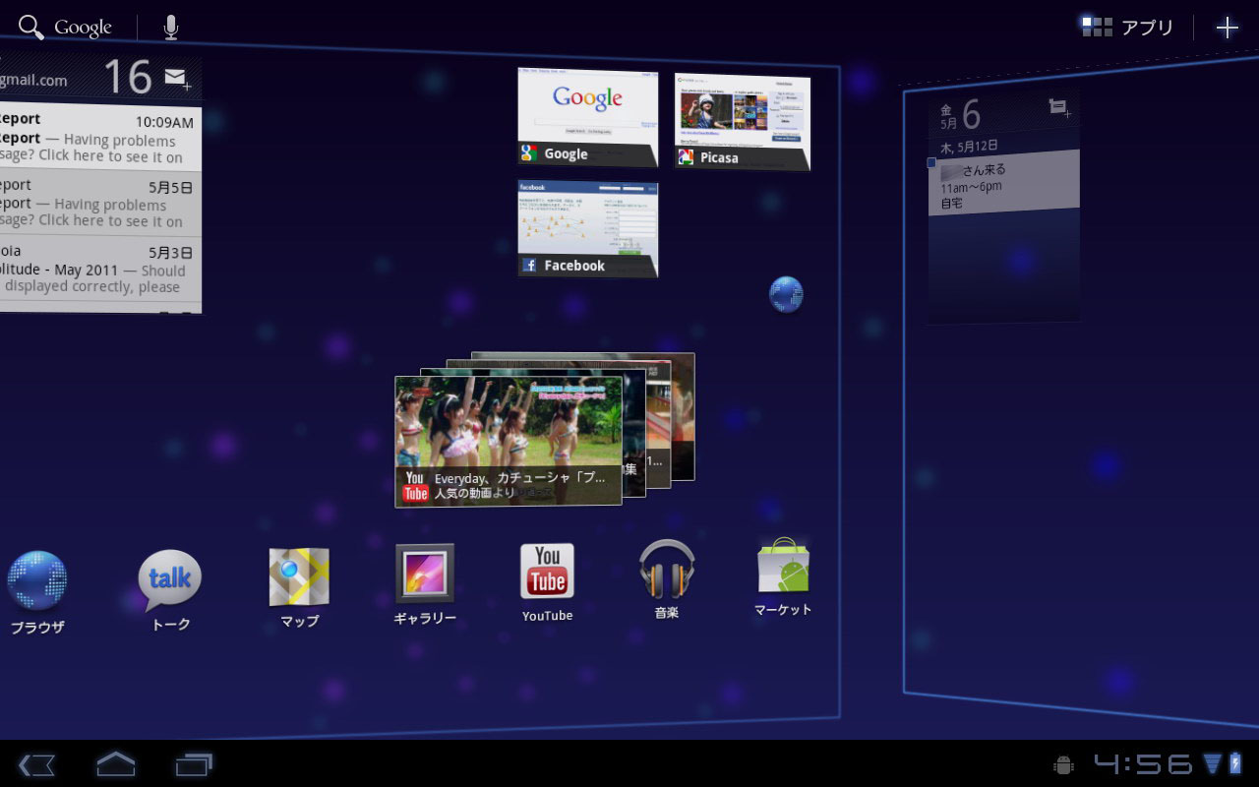
Task: Open the 5月5日 Report email
Action: coord(100,202)
